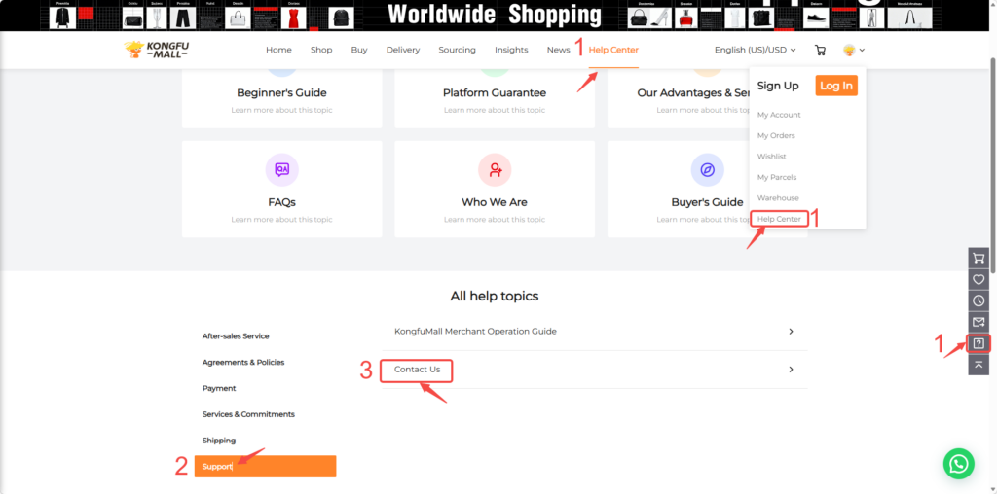Click the Buyer's Guide compass icon
The width and height of the screenshot is (997, 494).
click(707, 169)
